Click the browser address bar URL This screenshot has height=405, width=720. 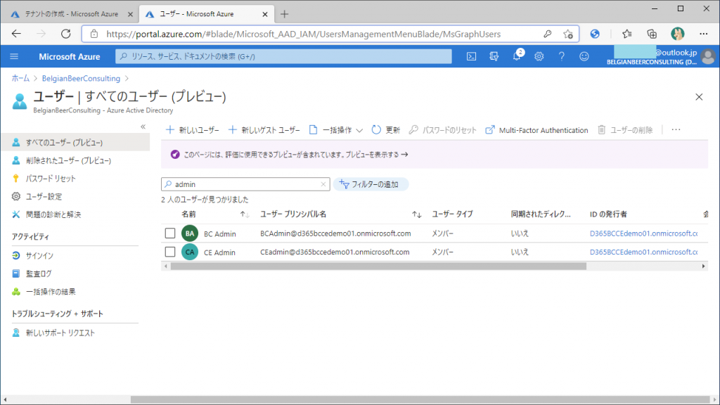coord(304,34)
